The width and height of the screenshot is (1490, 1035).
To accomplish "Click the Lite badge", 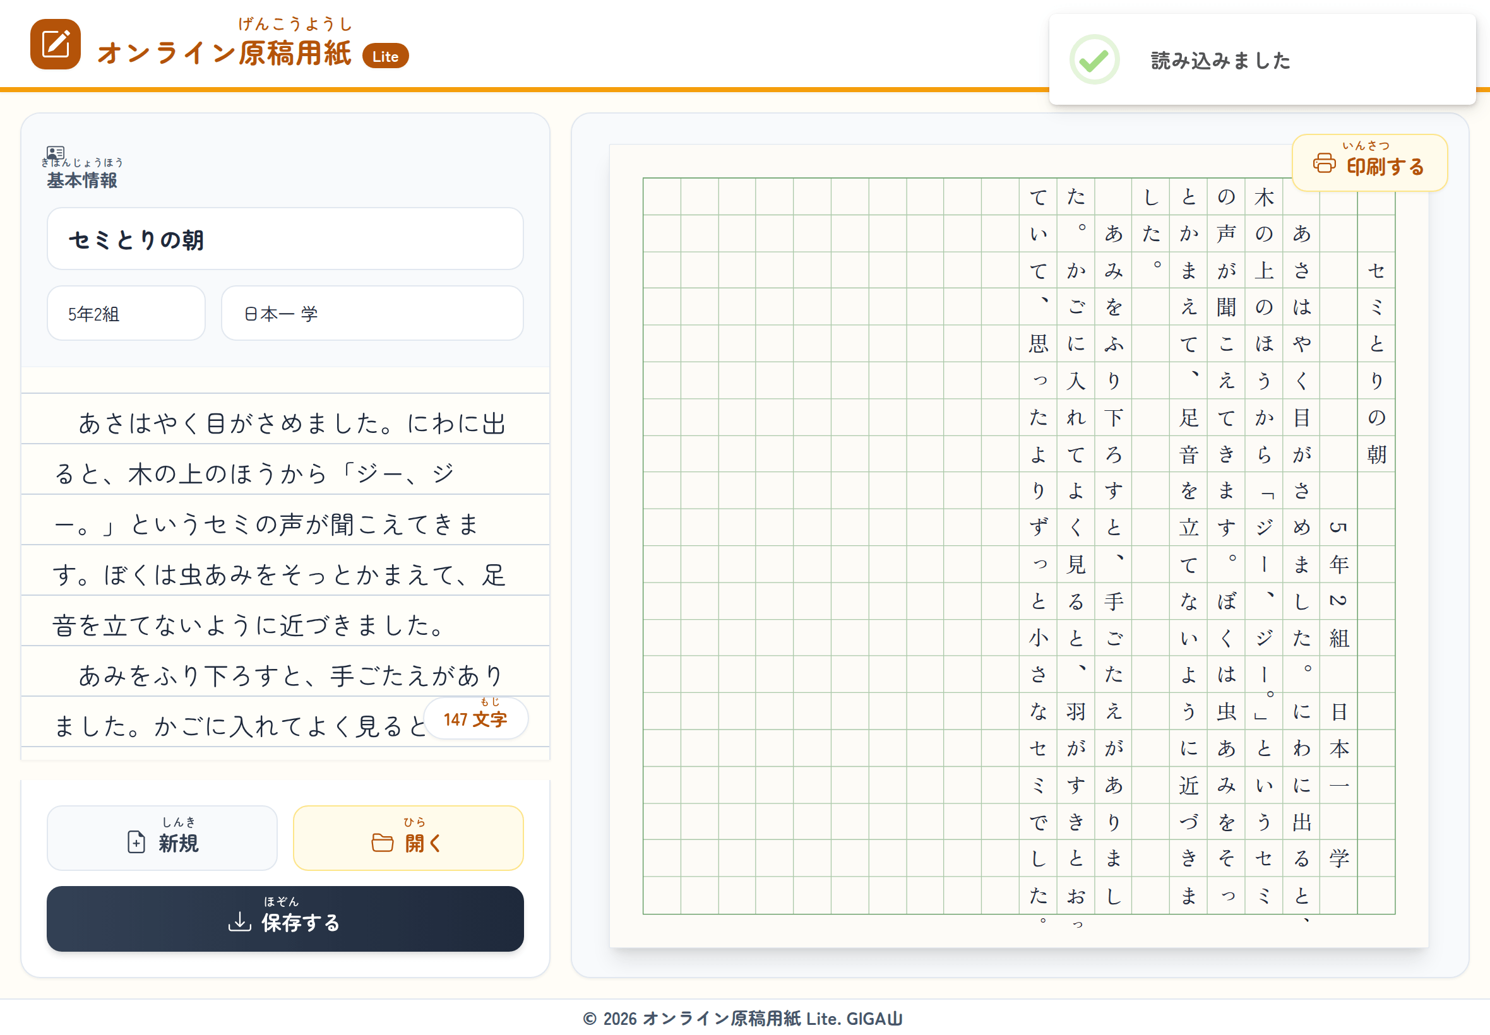I will pos(385,56).
